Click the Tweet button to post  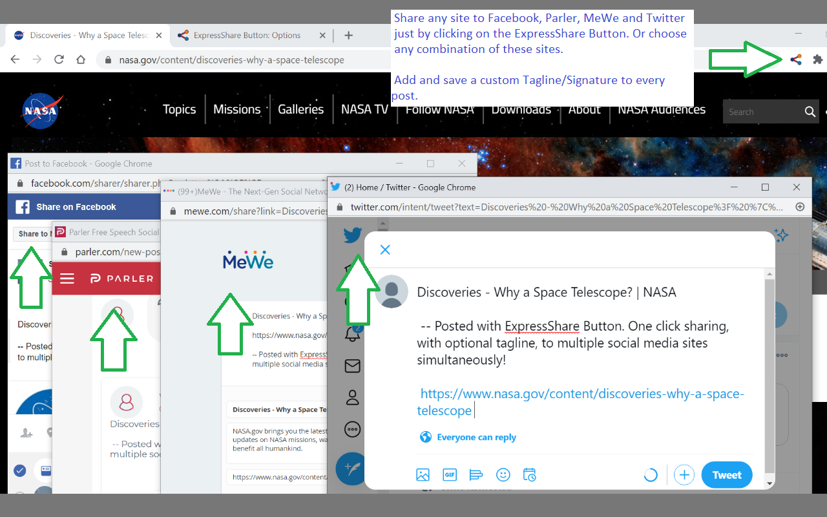[726, 474]
